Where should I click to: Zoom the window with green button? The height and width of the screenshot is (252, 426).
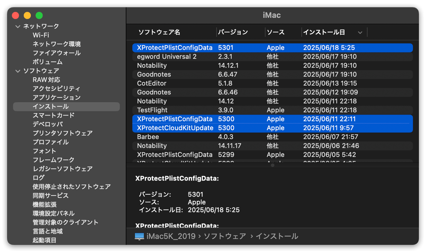tap(39, 15)
